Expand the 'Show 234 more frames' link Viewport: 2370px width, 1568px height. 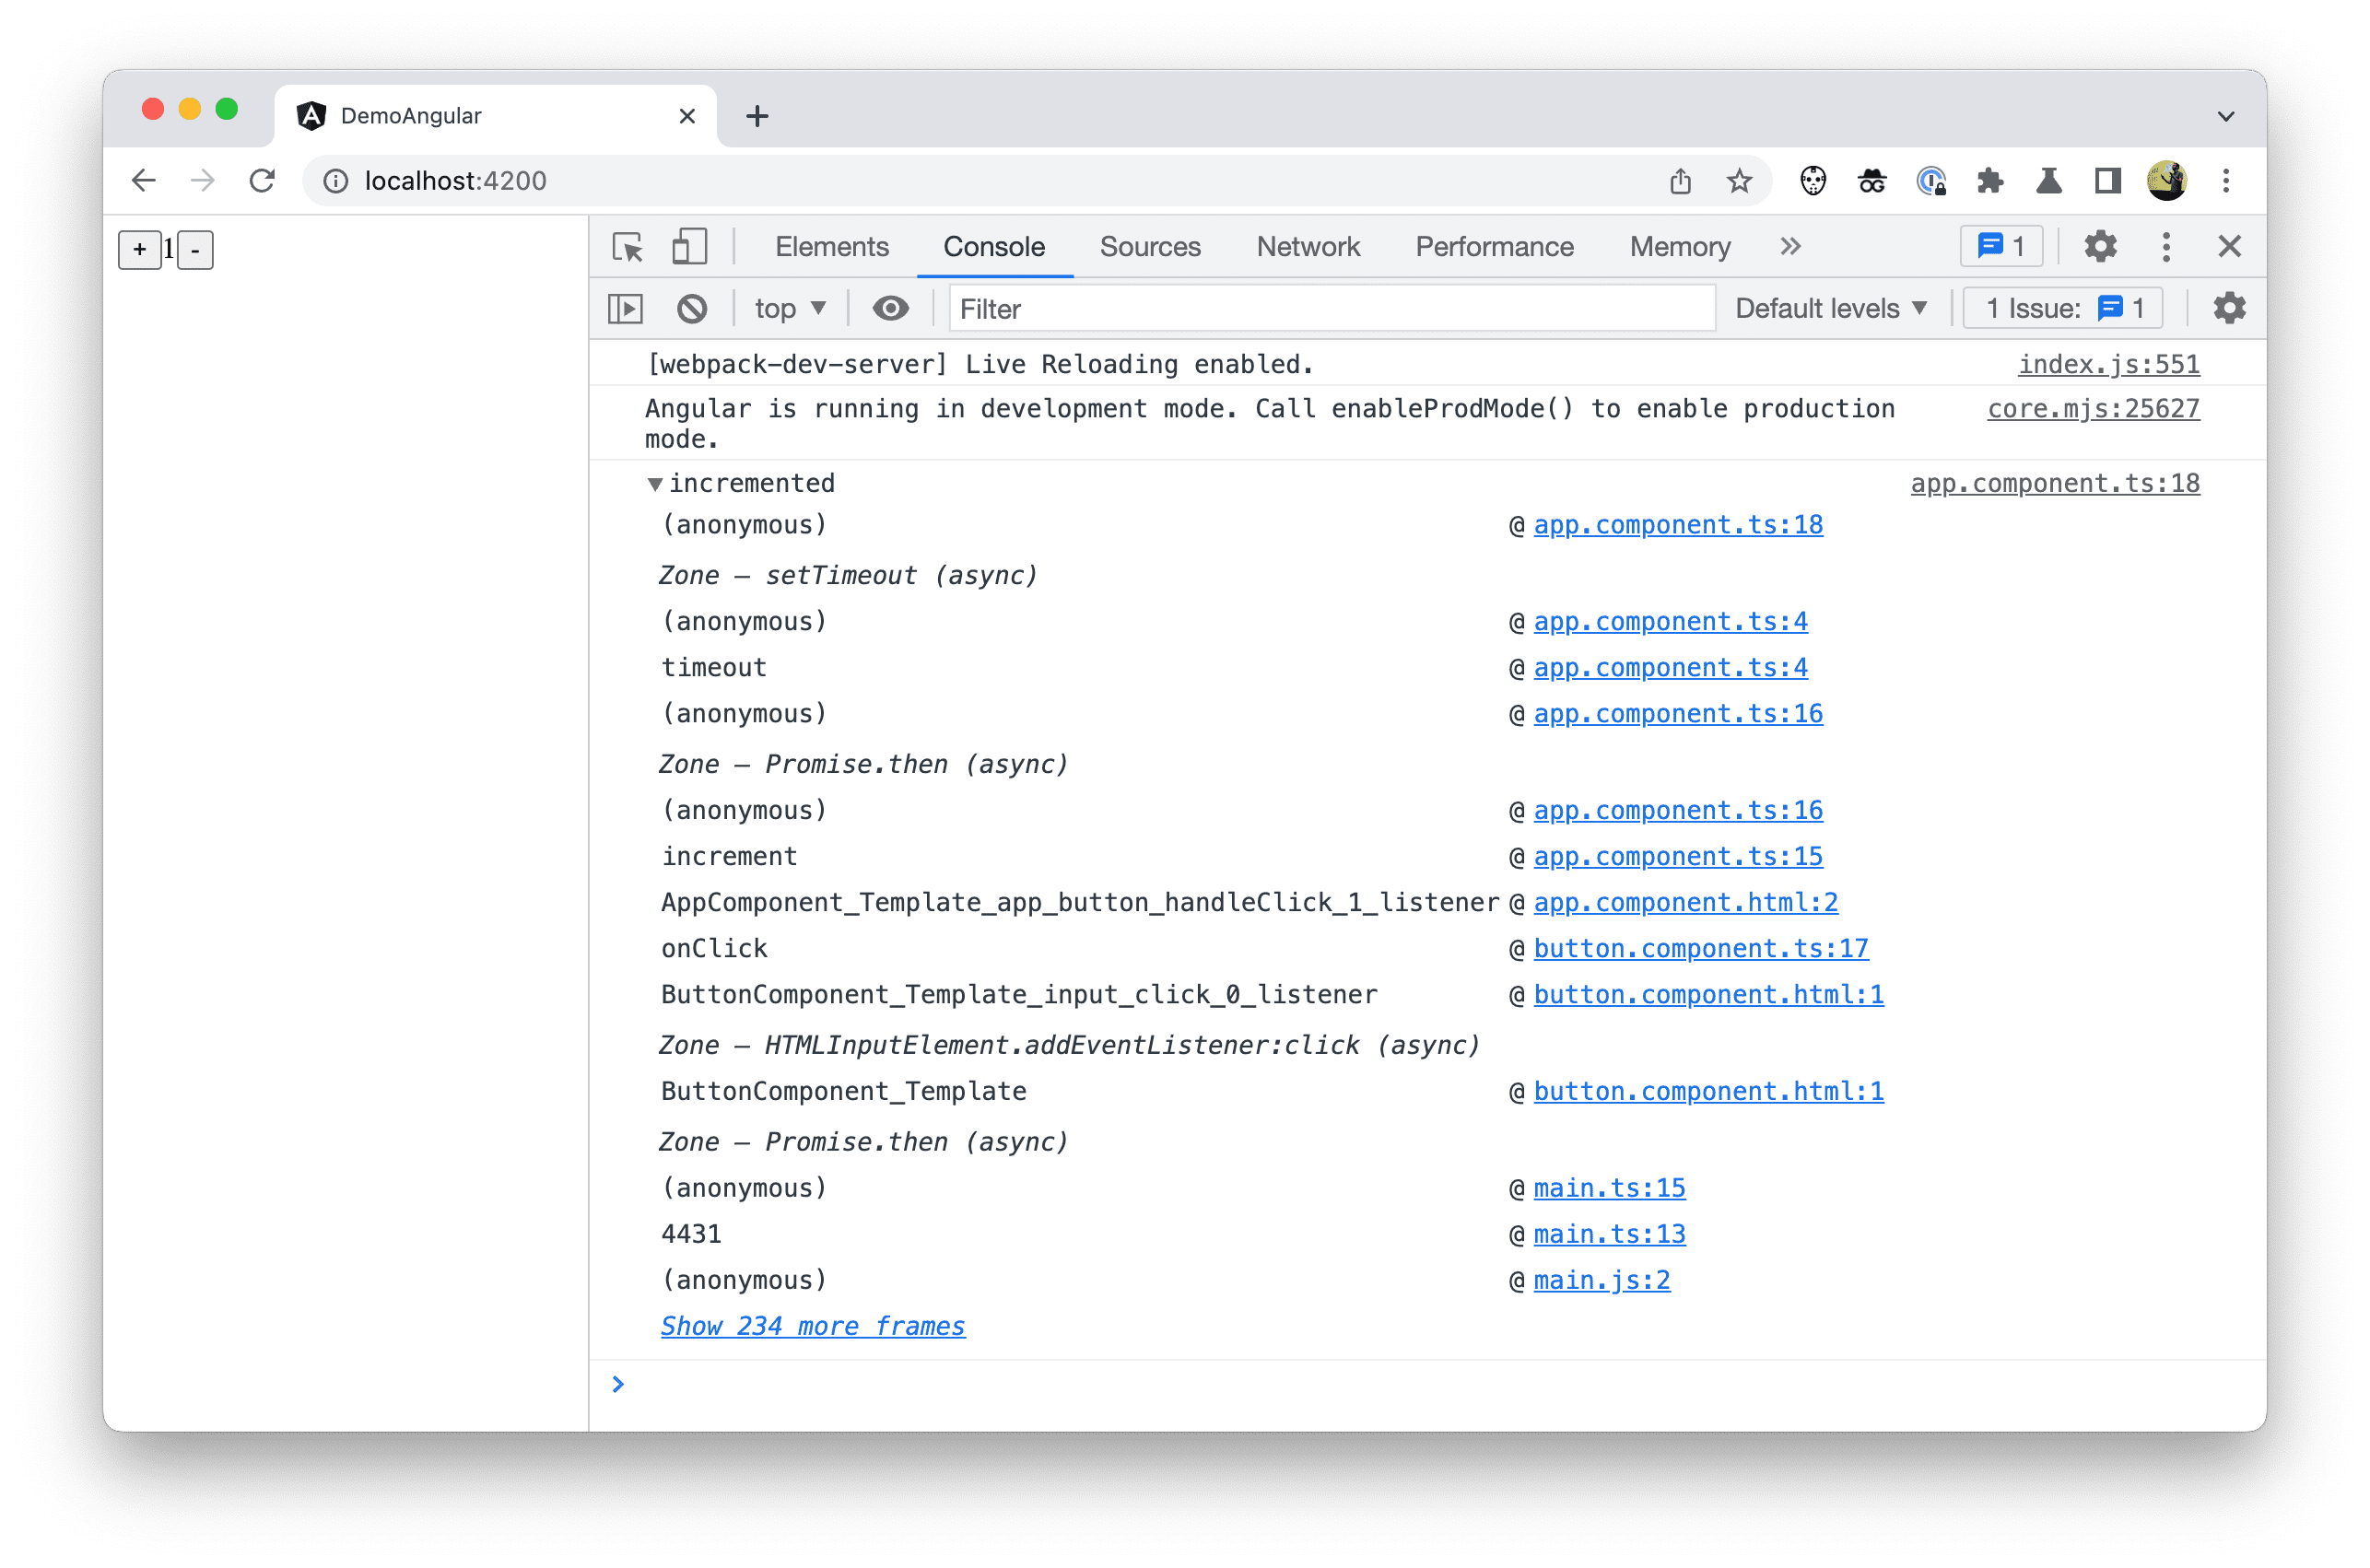click(x=812, y=1327)
